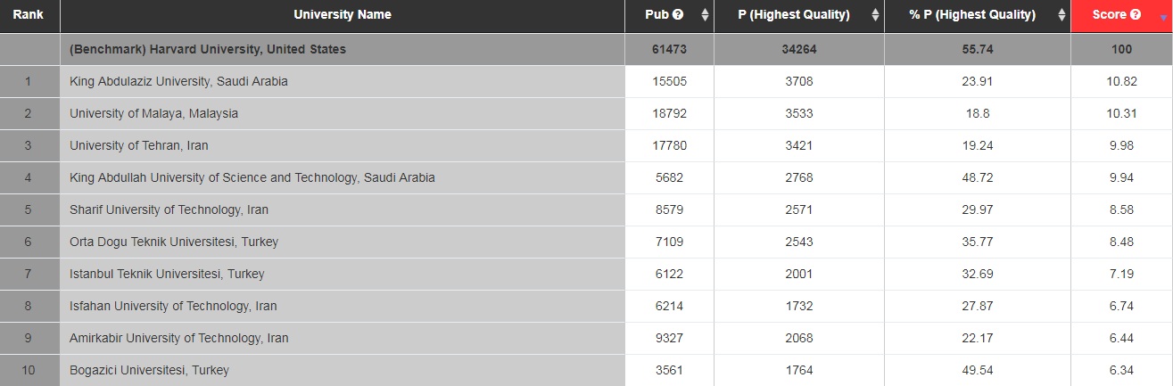Click the help icon next to Pub

click(678, 15)
